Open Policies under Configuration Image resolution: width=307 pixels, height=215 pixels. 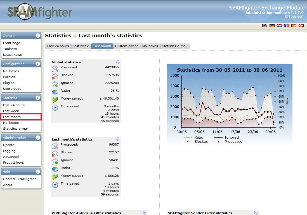pos(9,77)
